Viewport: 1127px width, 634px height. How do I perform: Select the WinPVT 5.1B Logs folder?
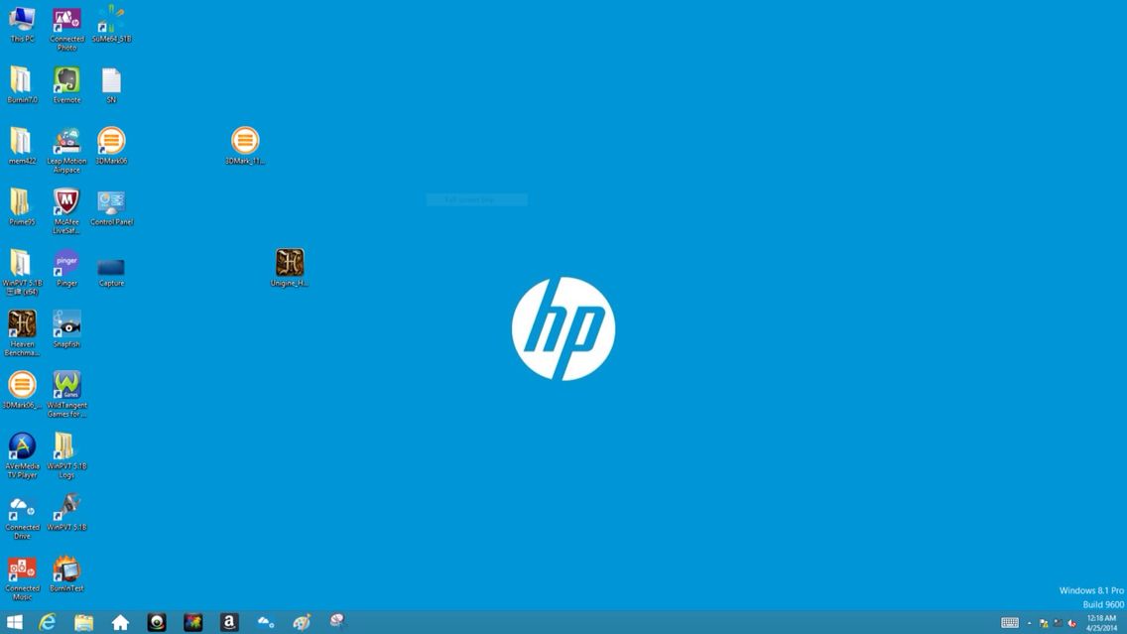tap(66, 456)
